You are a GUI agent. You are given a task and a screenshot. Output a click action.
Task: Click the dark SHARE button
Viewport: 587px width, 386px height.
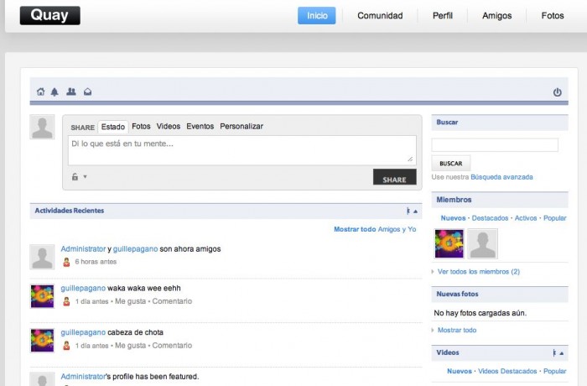395,177
